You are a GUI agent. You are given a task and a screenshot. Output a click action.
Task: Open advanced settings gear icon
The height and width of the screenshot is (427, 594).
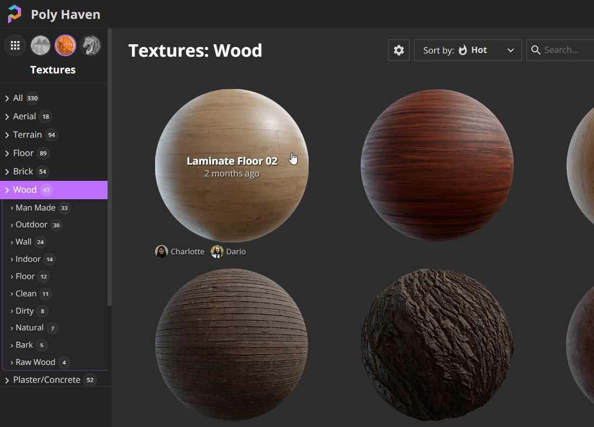click(399, 50)
